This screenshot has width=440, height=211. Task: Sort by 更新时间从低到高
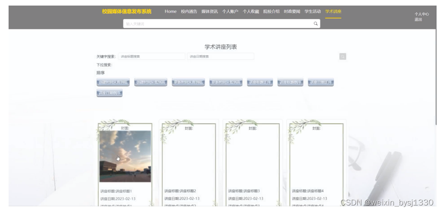pyautogui.click(x=226, y=82)
